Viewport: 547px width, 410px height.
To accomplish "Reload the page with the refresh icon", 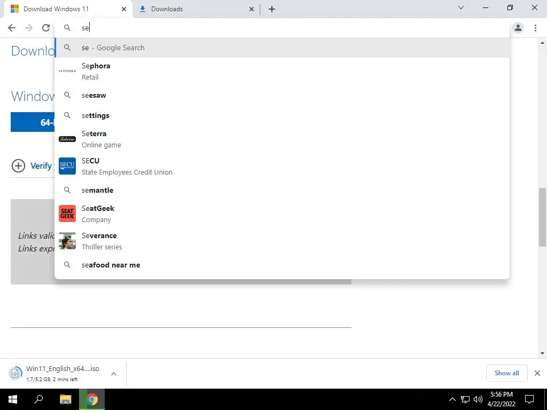I will [x=46, y=28].
